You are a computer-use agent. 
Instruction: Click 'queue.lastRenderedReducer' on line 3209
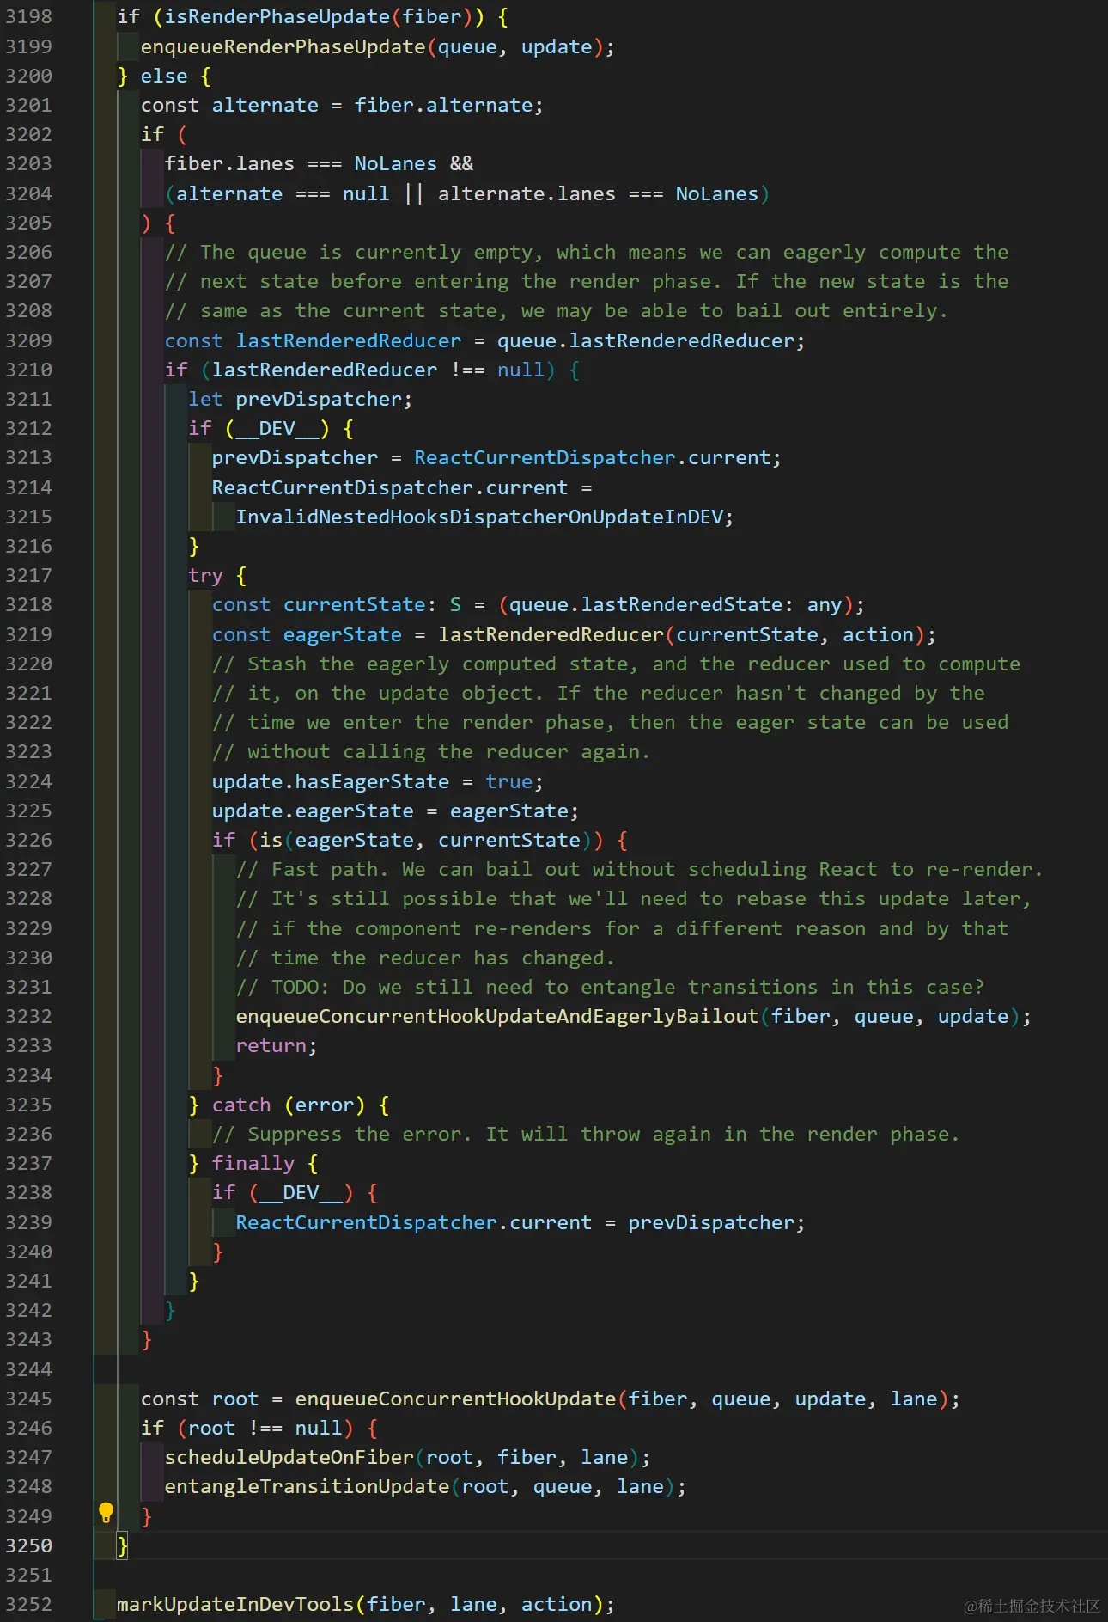click(646, 340)
